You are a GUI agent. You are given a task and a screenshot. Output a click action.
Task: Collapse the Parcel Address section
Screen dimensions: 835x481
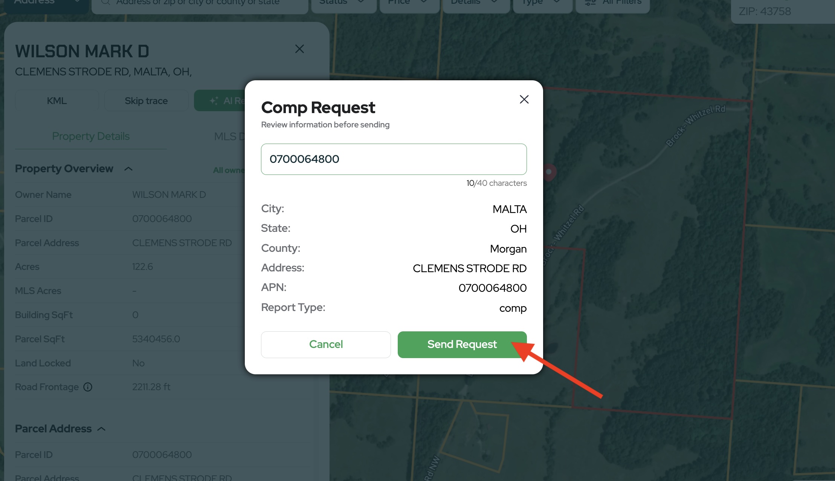tap(101, 429)
